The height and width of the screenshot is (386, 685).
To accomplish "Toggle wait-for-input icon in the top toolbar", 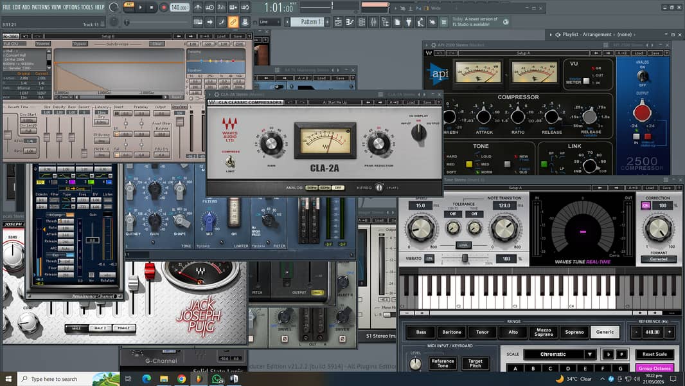I will coord(209,8).
